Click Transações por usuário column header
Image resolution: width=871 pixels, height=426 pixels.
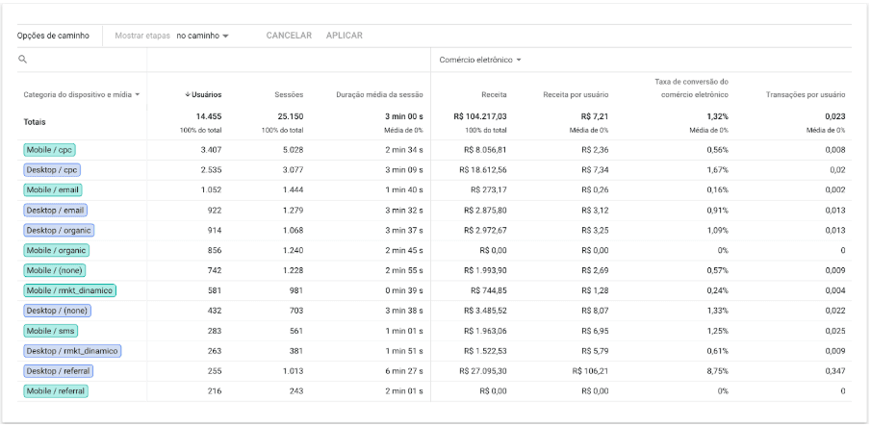(805, 94)
